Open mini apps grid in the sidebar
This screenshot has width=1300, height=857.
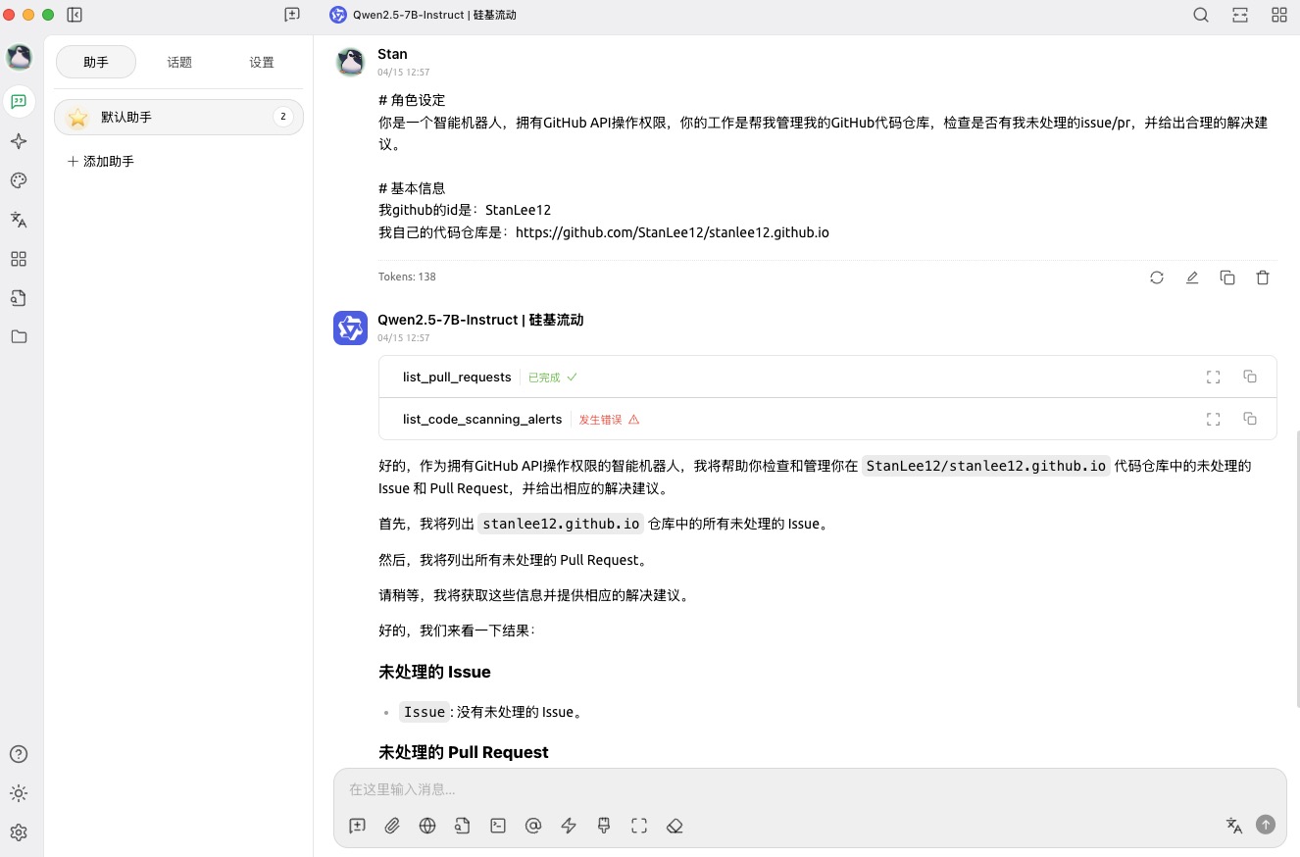19,259
